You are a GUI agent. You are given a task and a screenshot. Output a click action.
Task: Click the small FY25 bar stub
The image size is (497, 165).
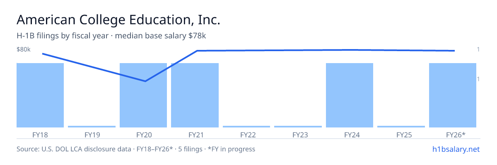tap(401, 127)
